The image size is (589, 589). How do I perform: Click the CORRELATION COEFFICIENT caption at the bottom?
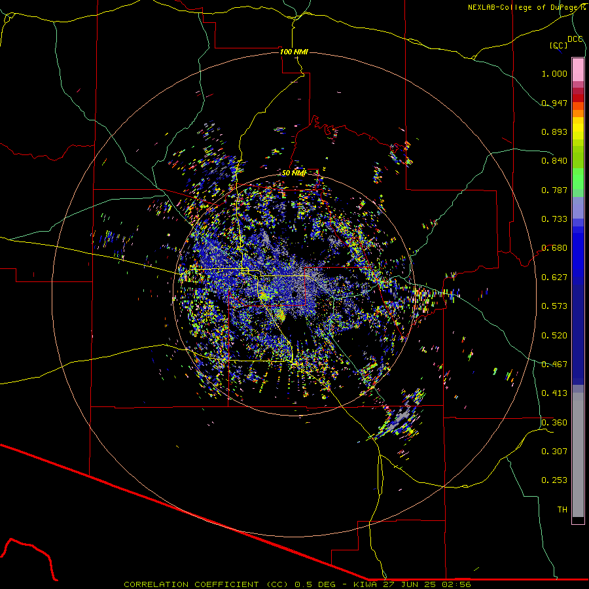tap(297, 584)
